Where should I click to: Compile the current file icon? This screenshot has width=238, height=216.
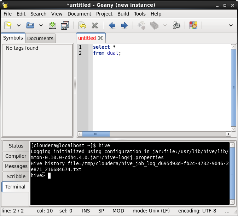141,25
